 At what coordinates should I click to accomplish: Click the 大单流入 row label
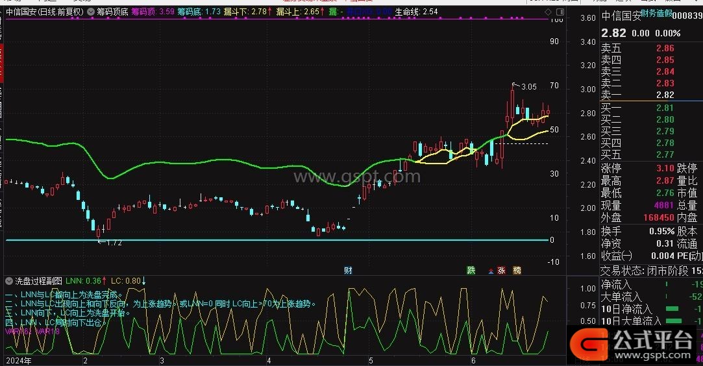tap(621, 297)
